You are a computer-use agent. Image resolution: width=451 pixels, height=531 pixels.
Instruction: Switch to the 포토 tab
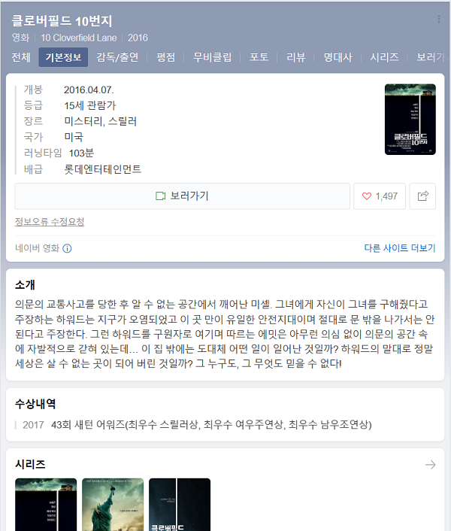(x=259, y=57)
